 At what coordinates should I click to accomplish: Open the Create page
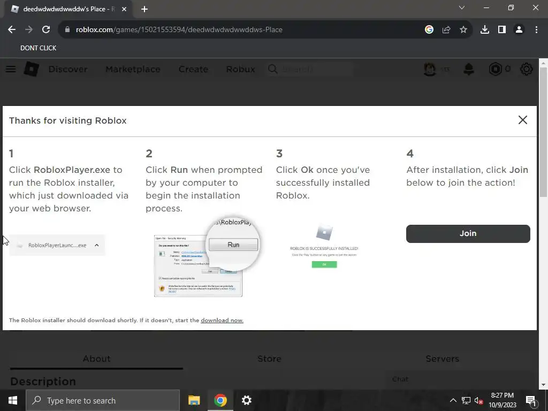click(x=193, y=69)
